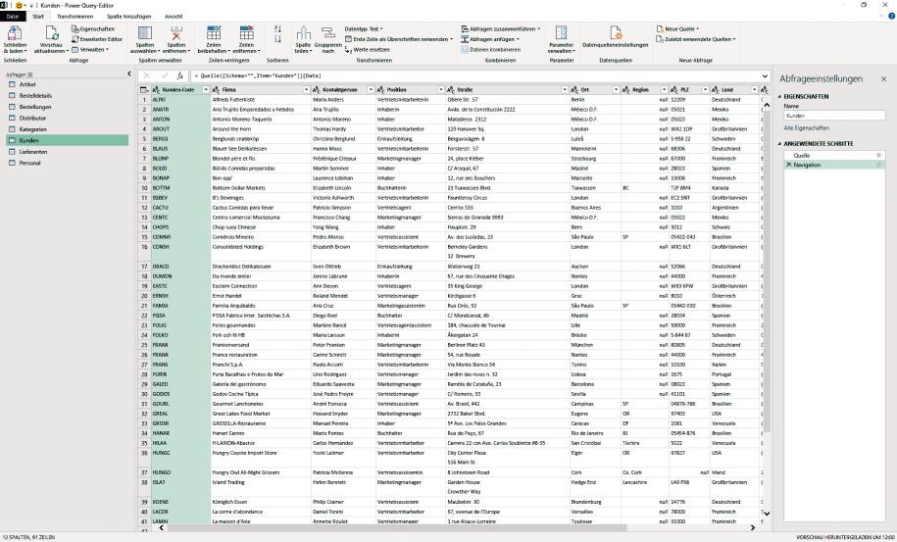The height and width of the screenshot is (542, 897).
Task: Collapse the Eigenschaften section
Action: tap(779, 97)
